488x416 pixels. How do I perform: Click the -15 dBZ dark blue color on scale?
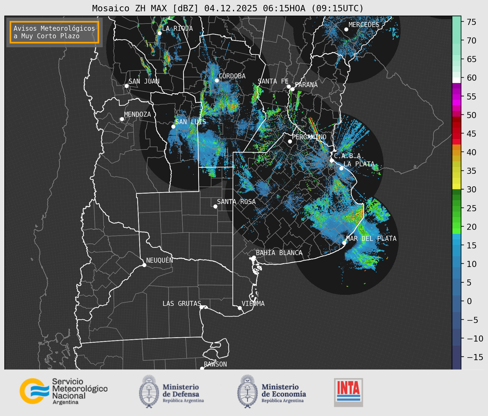click(x=456, y=357)
